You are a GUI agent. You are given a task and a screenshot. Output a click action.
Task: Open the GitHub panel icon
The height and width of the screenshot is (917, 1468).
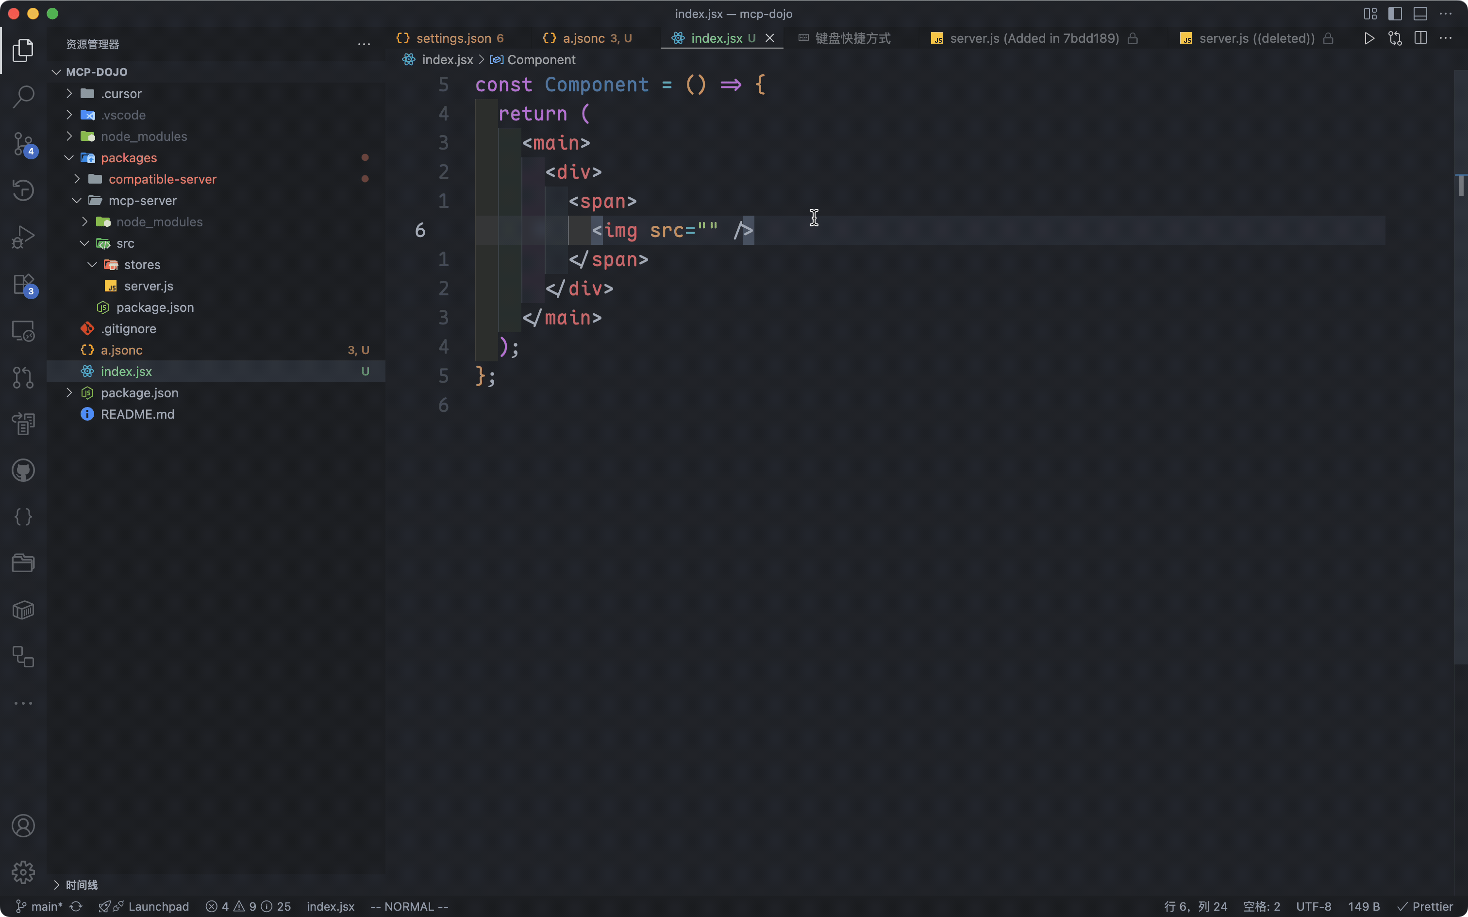click(23, 470)
